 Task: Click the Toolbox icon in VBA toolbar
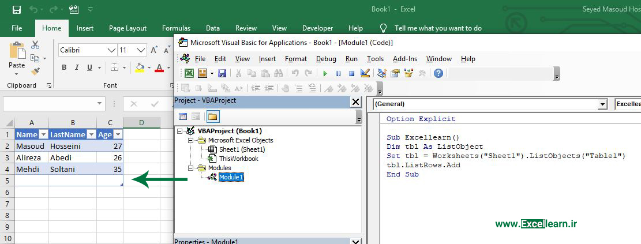coord(422,73)
